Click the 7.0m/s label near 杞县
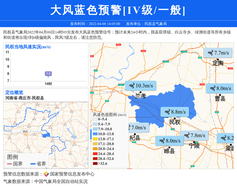The image size is (237, 186). [x=139, y=128]
